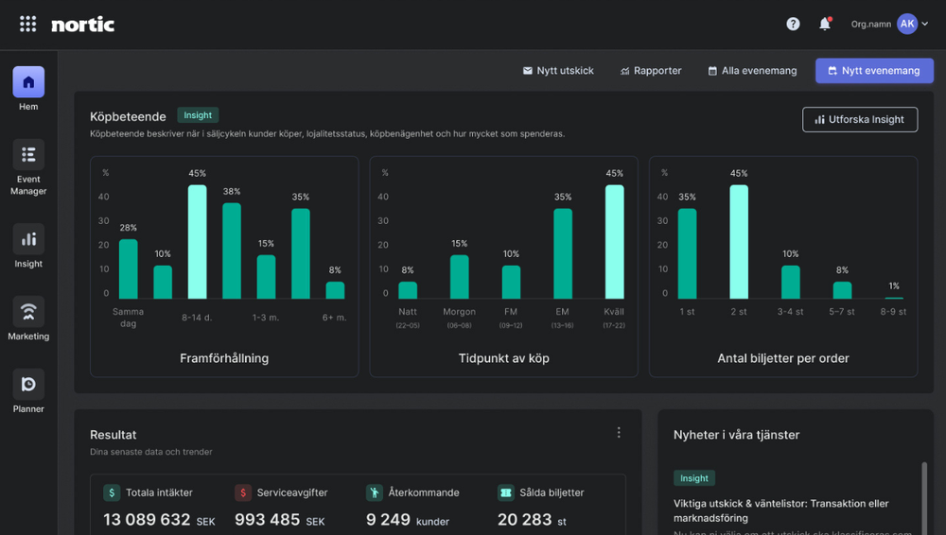Open the help question mark icon

coord(793,24)
